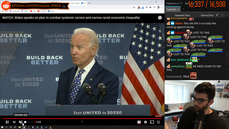This screenshot has width=229, height=129.
Task: Click the red video progress bar
Action: tap(82, 118)
